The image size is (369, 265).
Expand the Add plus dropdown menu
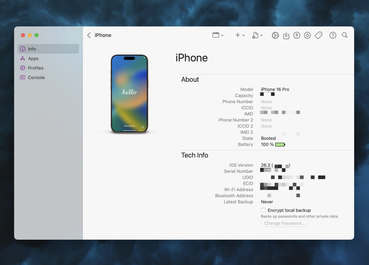240,35
